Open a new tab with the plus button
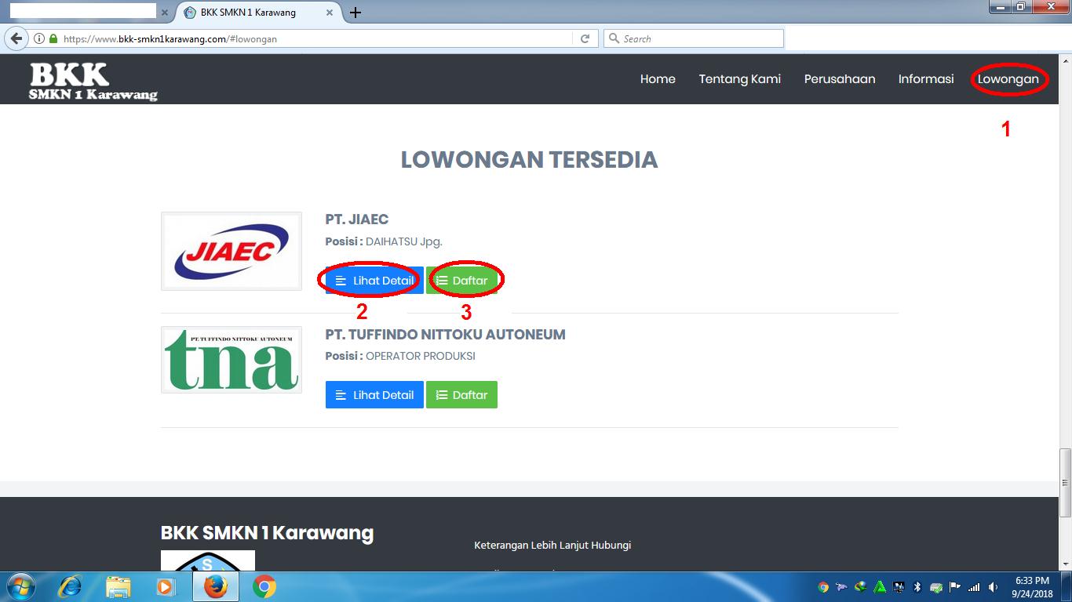The height and width of the screenshot is (602, 1072). click(356, 13)
